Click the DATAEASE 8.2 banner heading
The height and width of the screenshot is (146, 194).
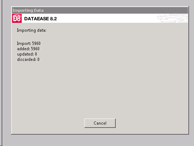(41, 19)
